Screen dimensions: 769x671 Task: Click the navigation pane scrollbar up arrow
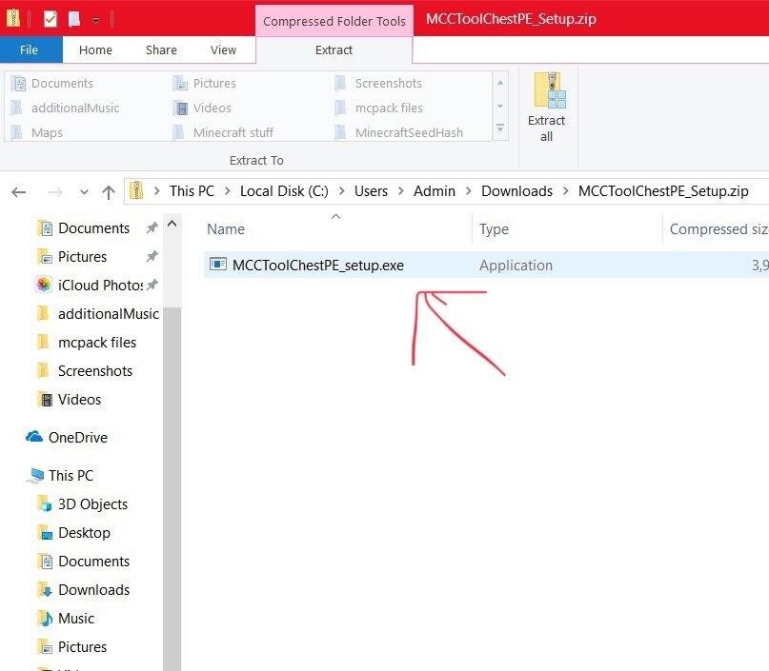[x=172, y=224]
